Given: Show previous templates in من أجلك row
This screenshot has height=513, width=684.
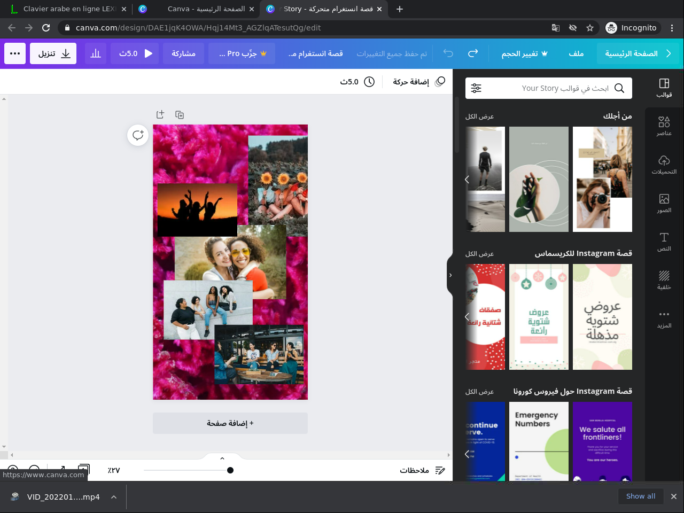Looking at the screenshot, I should pyautogui.click(x=467, y=180).
